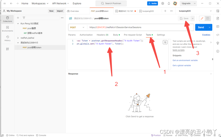
Task: Open the Comments icon in right sidebar
Action: point(218,27)
